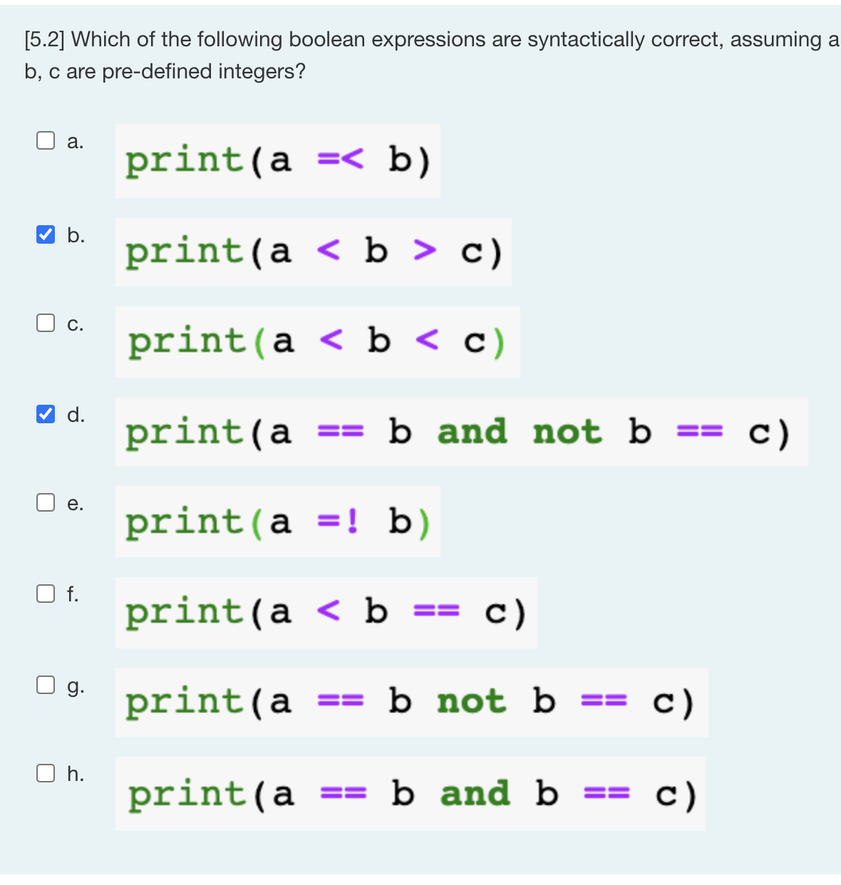Check the checkbox for option a
Screen dimensions: 841x885
click(x=45, y=140)
